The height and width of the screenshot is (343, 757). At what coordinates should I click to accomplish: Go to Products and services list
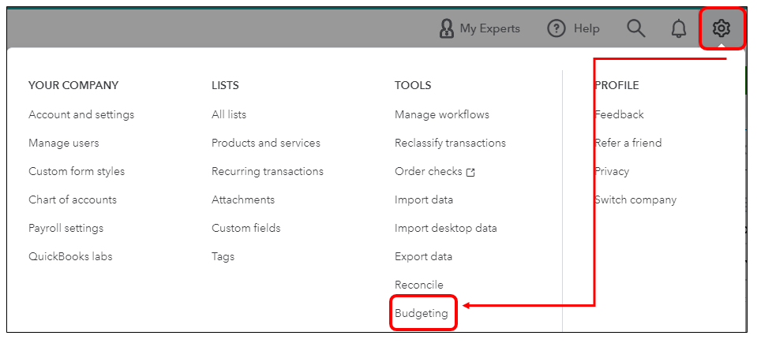pyautogui.click(x=266, y=144)
